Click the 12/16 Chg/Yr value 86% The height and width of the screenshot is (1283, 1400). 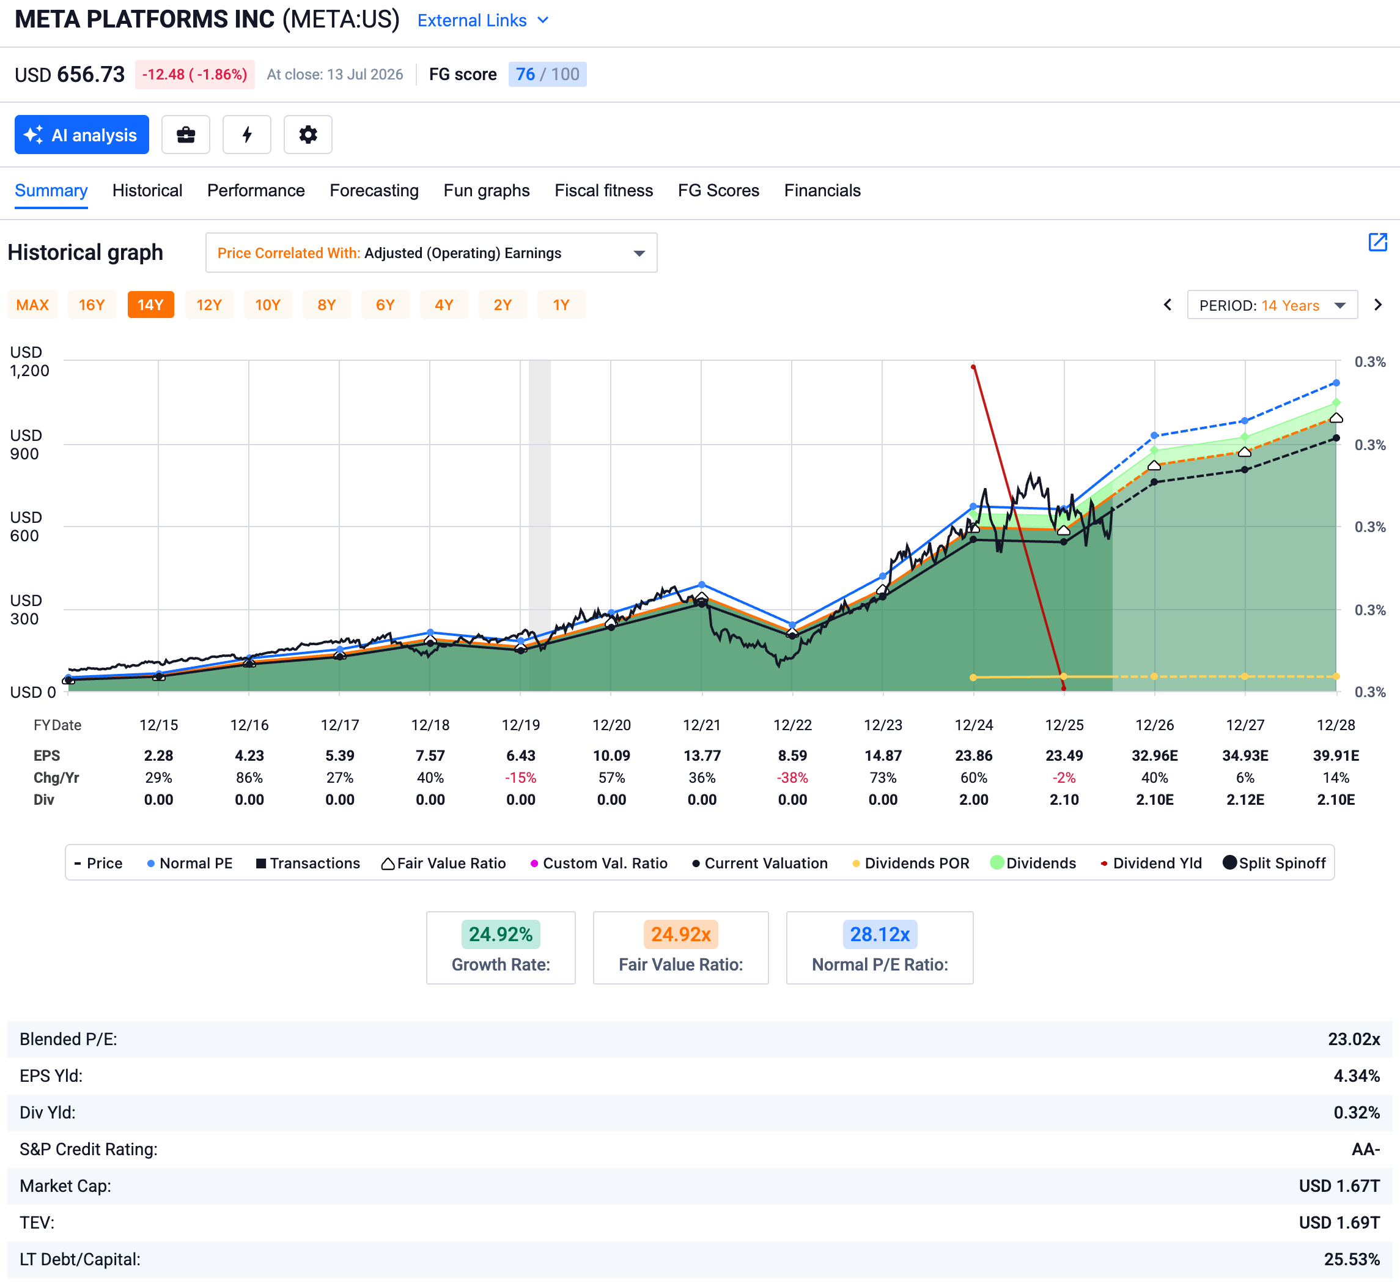pos(249,778)
